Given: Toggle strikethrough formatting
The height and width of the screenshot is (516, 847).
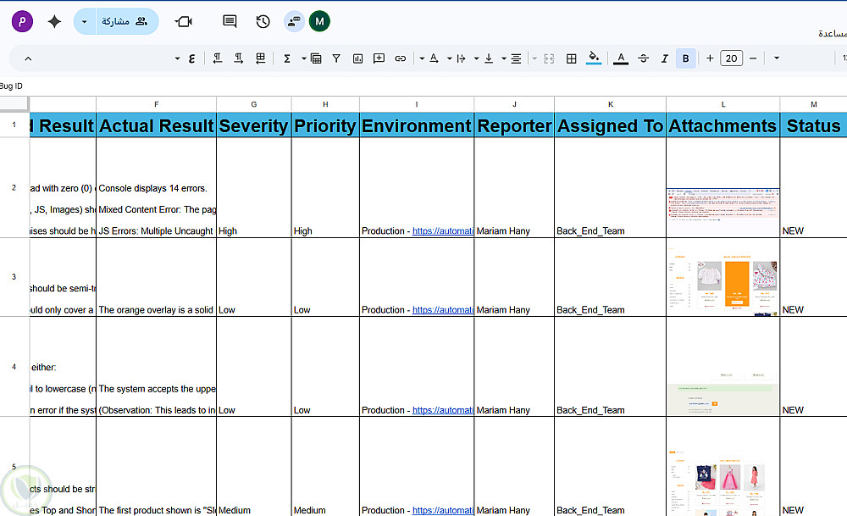Looking at the screenshot, I should [x=643, y=58].
